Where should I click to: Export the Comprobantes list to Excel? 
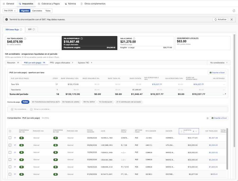coord(219,118)
